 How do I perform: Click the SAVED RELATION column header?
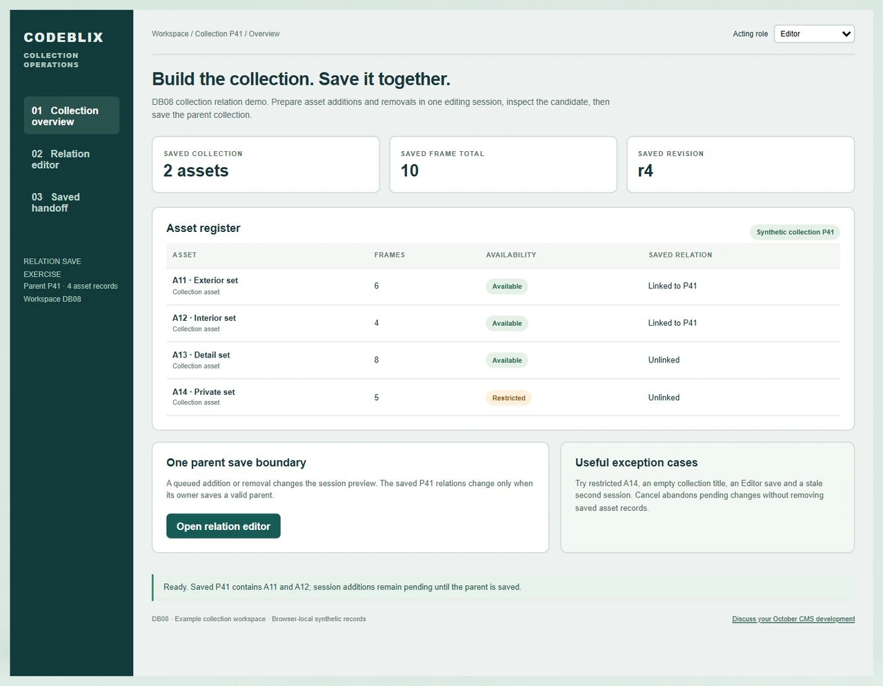point(680,255)
